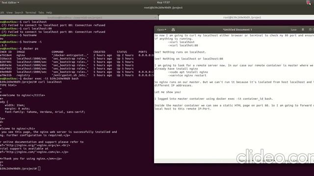Click the nginx image row in docker ps
314x176 pixels.
click(x=77, y=55)
